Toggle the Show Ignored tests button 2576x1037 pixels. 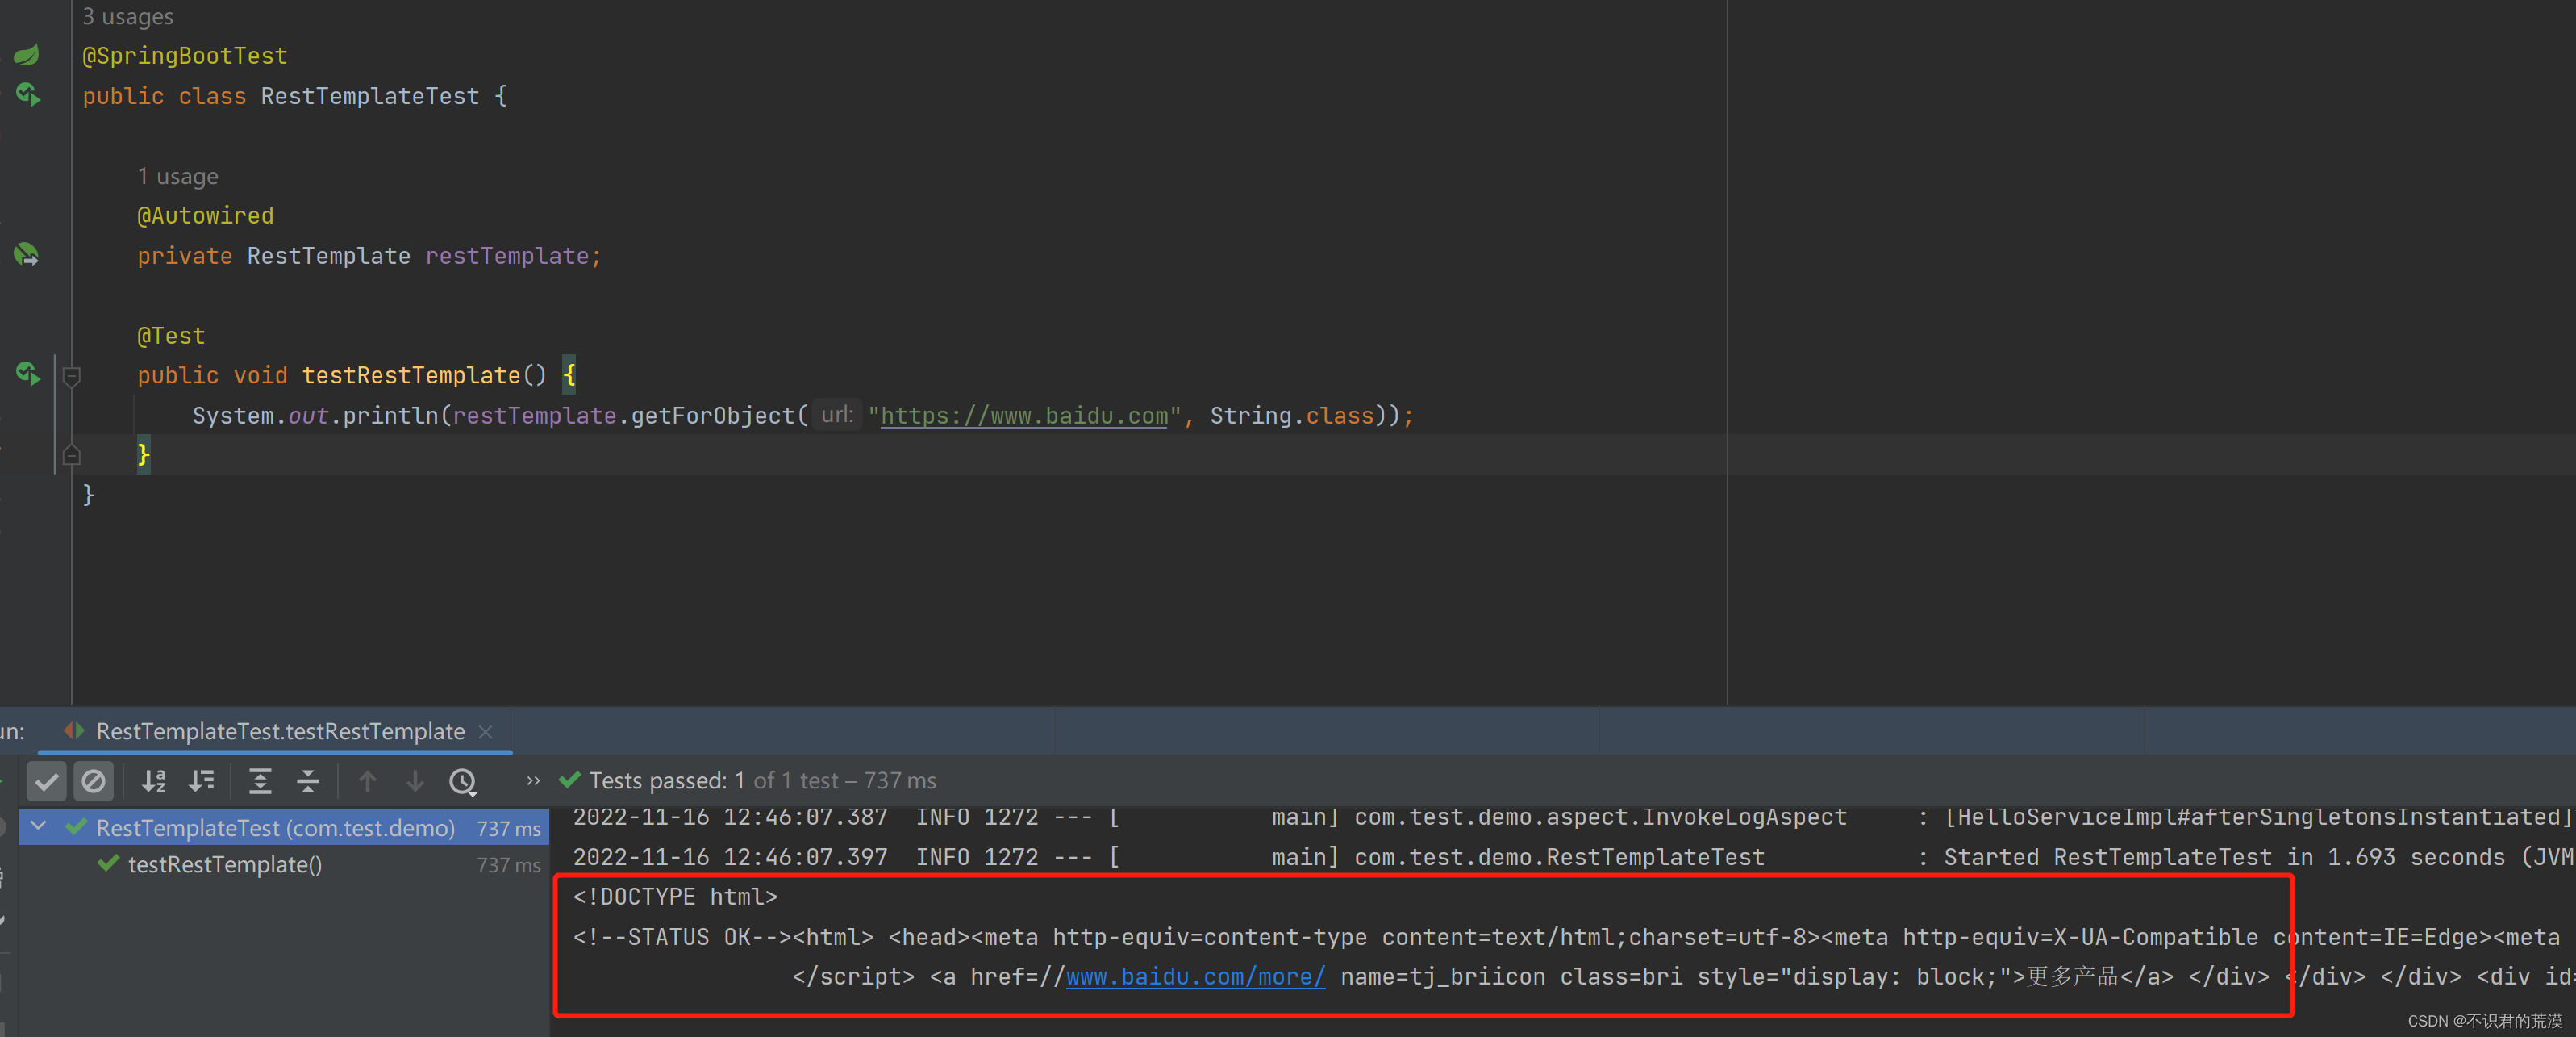coord(93,780)
